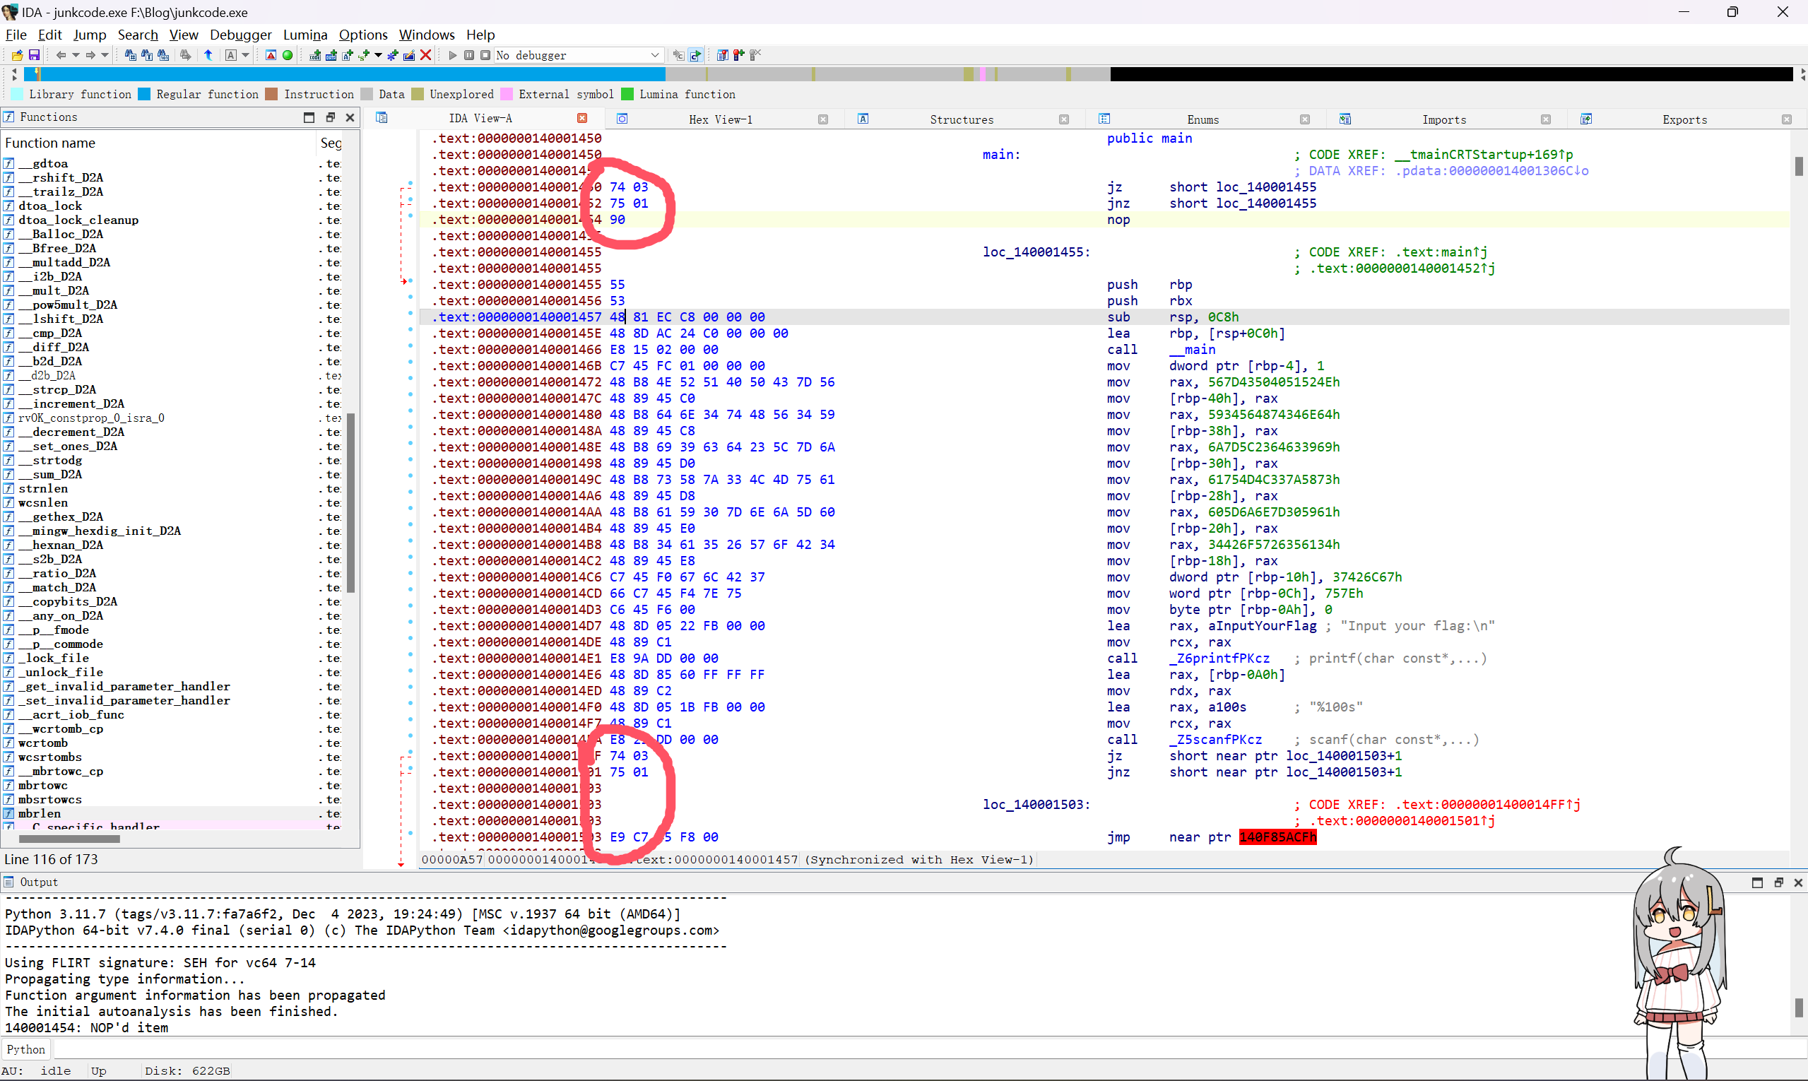Viewport: 1808px width, 1081px height.
Task: Convert to code with the CODE plus icon
Action: pos(314,55)
